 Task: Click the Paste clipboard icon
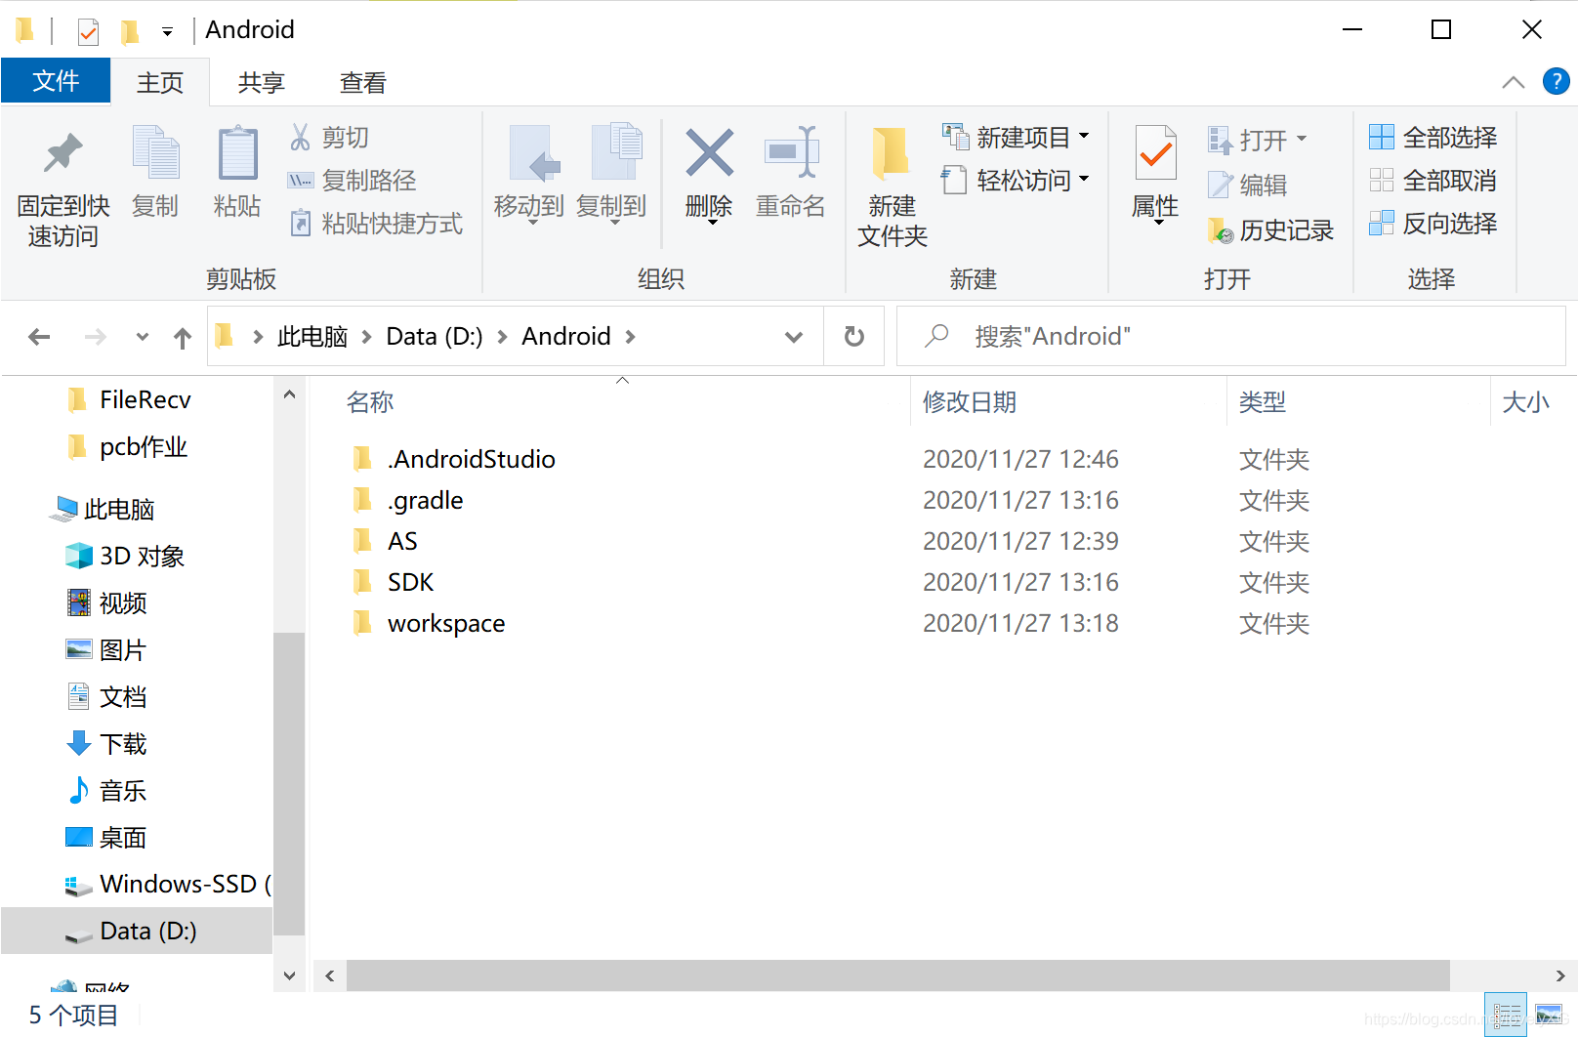[x=237, y=153]
